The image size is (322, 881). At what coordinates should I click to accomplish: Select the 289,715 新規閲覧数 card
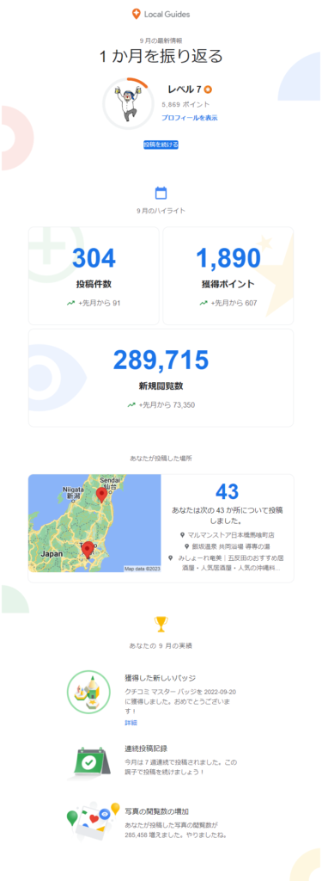click(x=161, y=379)
